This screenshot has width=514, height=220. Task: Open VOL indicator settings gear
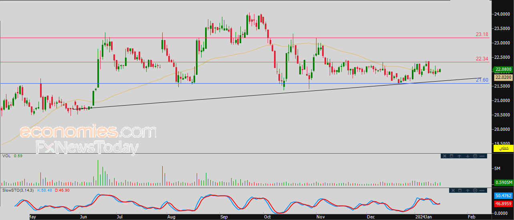[475, 156]
